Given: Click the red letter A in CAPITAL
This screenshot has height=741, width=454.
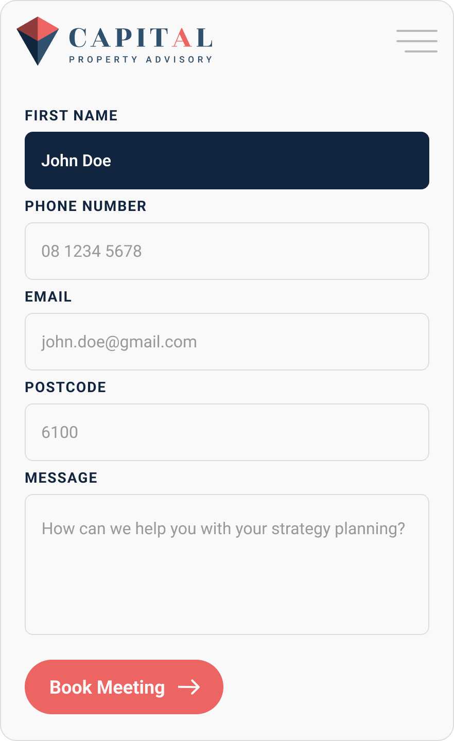Looking at the screenshot, I should (x=183, y=38).
